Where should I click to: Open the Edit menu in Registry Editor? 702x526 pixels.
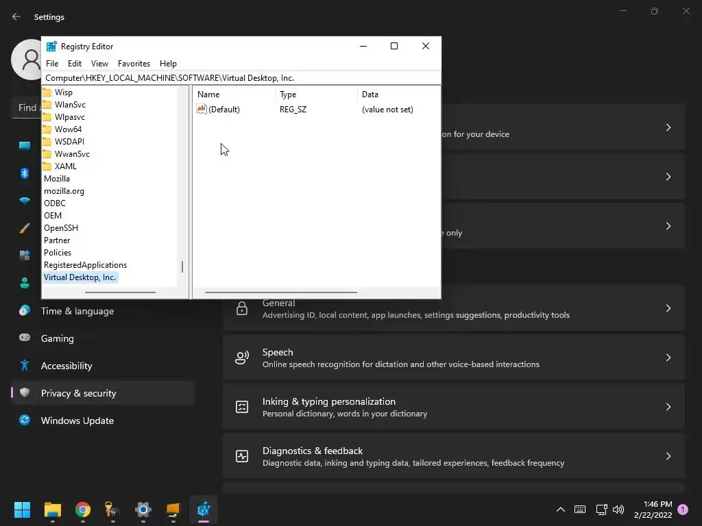coord(74,64)
